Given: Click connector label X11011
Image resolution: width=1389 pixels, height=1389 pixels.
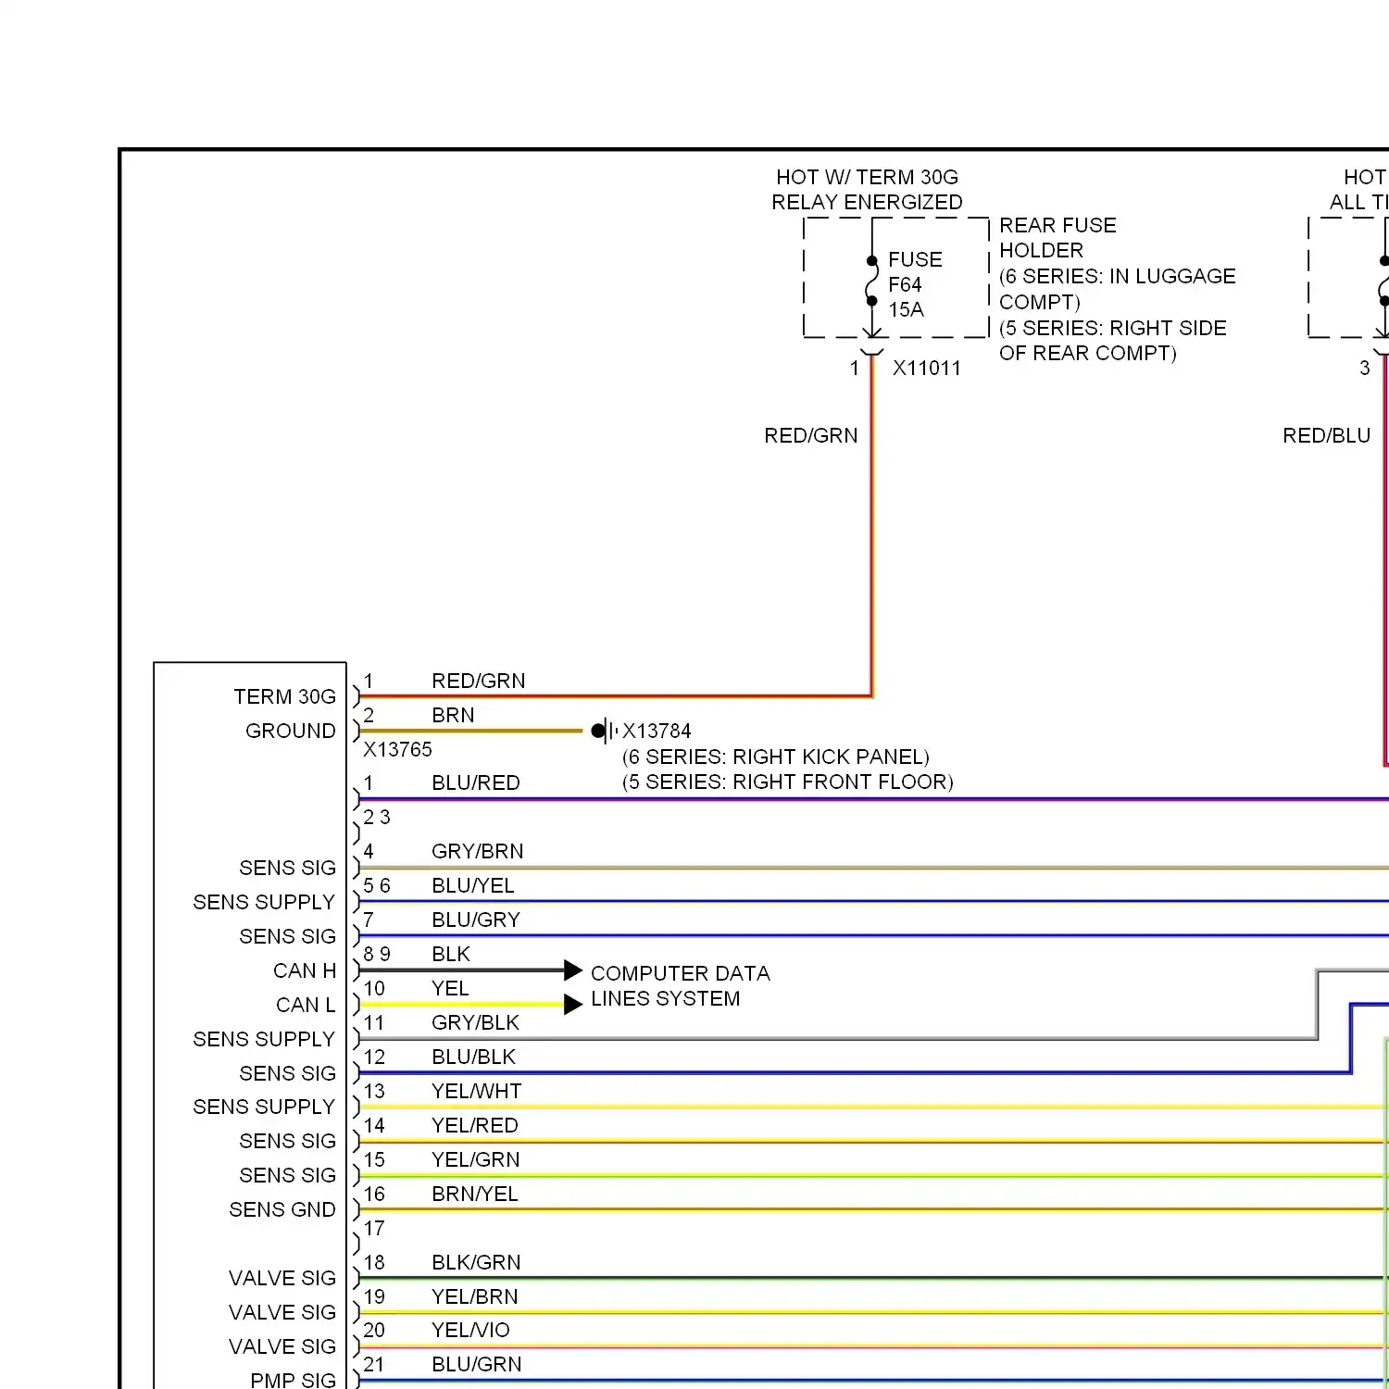Looking at the screenshot, I should [x=927, y=368].
